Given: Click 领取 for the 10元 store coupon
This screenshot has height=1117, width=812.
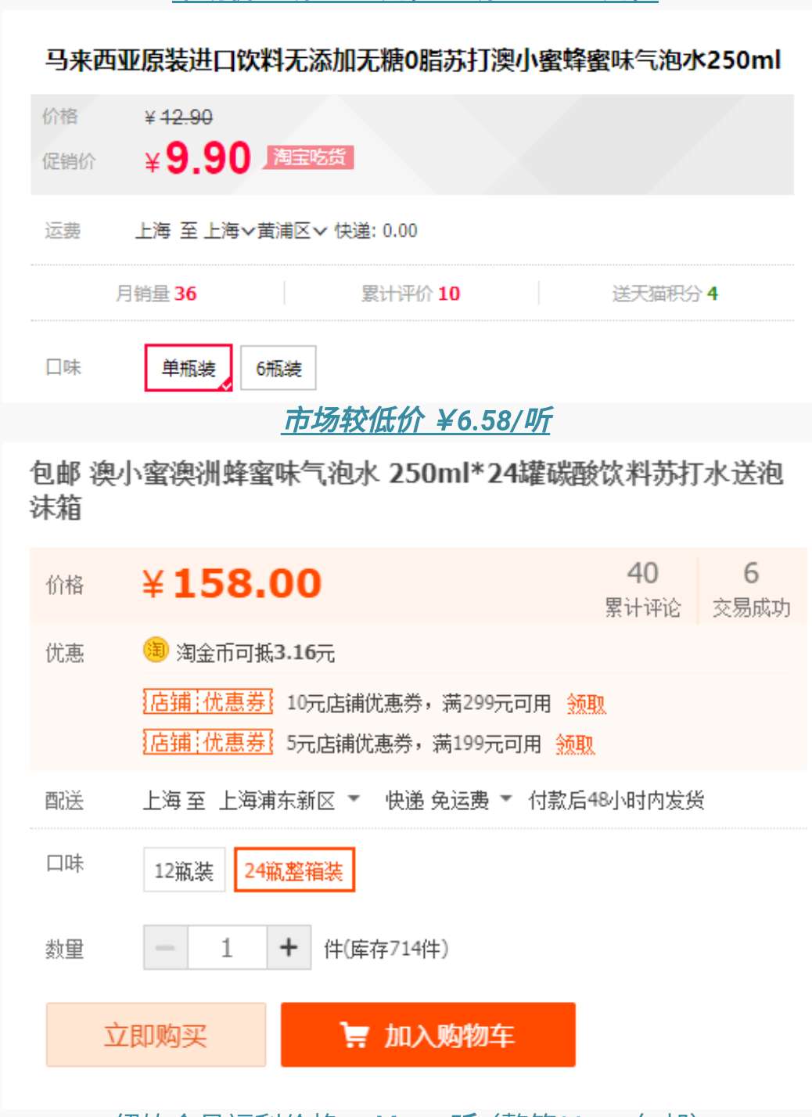Looking at the screenshot, I should (586, 704).
